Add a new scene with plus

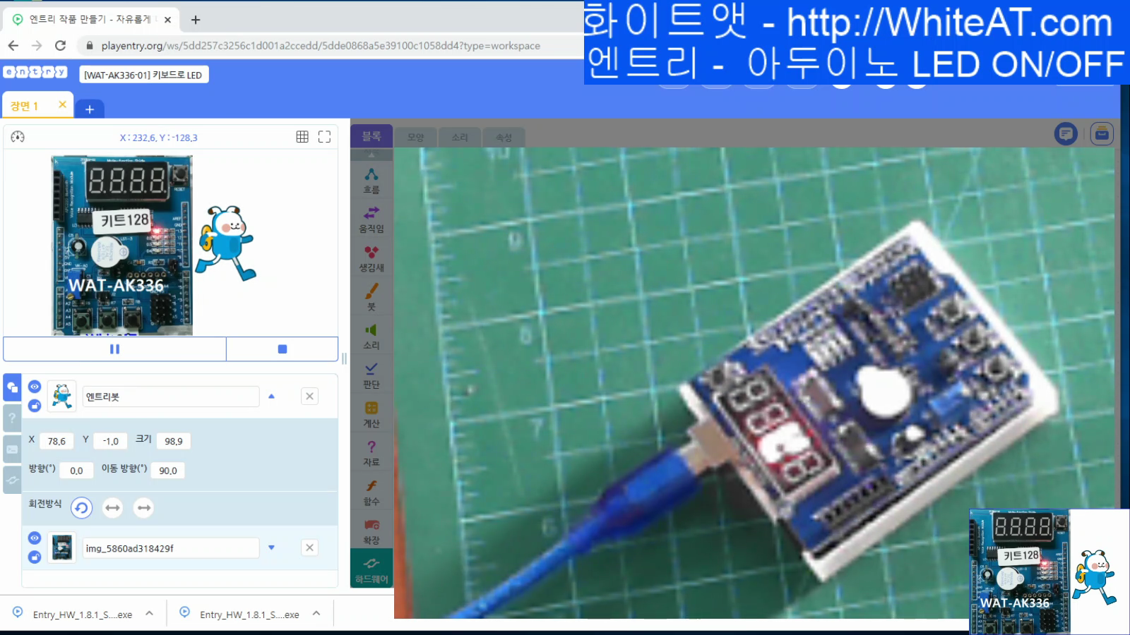click(90, 109)
